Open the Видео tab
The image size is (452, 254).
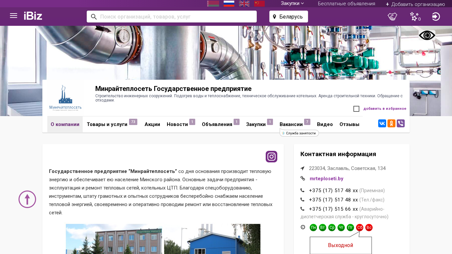click(x=325, y=124)
